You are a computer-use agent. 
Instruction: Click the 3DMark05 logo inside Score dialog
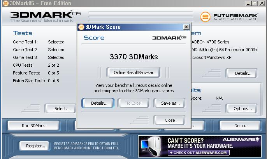[169, 38]
